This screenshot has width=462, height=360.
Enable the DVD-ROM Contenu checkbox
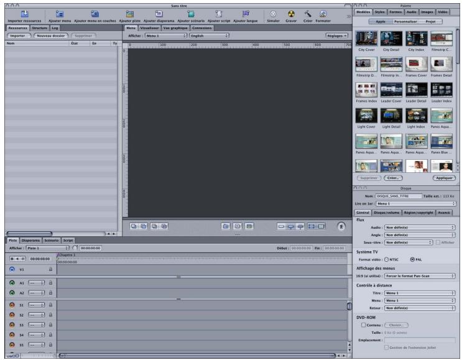point(364,325)
